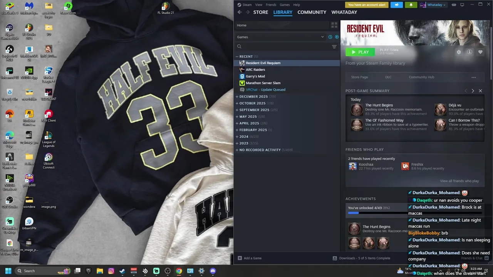Expand the MAY 2025 category
493x277 pixels.
[x=237, y=117]
